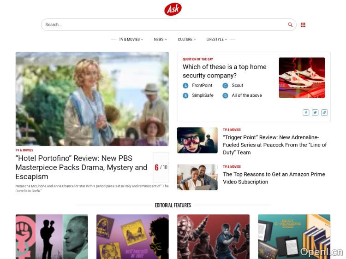The width and height of the screenshot is (346, 259).
Task: Expand the Culture dropdown menu
Action: click(x=187, y=39)
